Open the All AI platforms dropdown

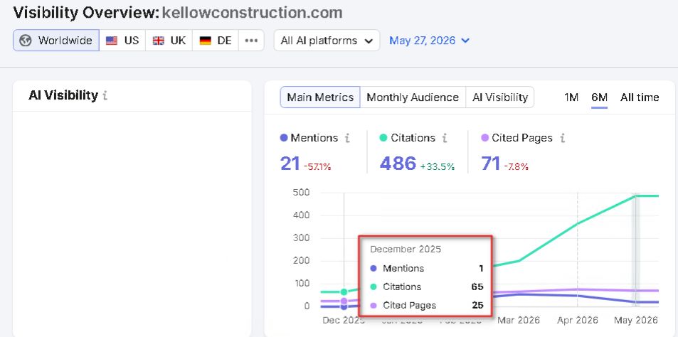point(327,41)
